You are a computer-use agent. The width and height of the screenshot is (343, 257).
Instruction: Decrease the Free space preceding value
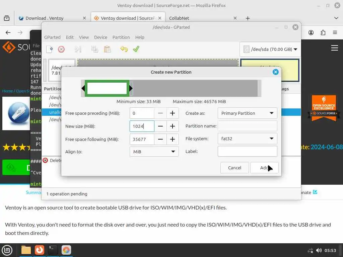(160, 113)
